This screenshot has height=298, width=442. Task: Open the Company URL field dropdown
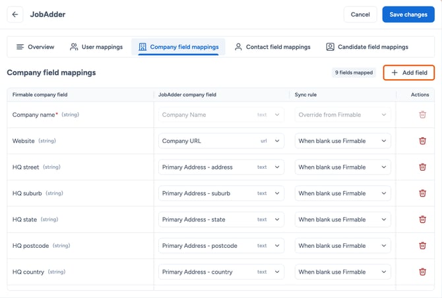(221, 141)
